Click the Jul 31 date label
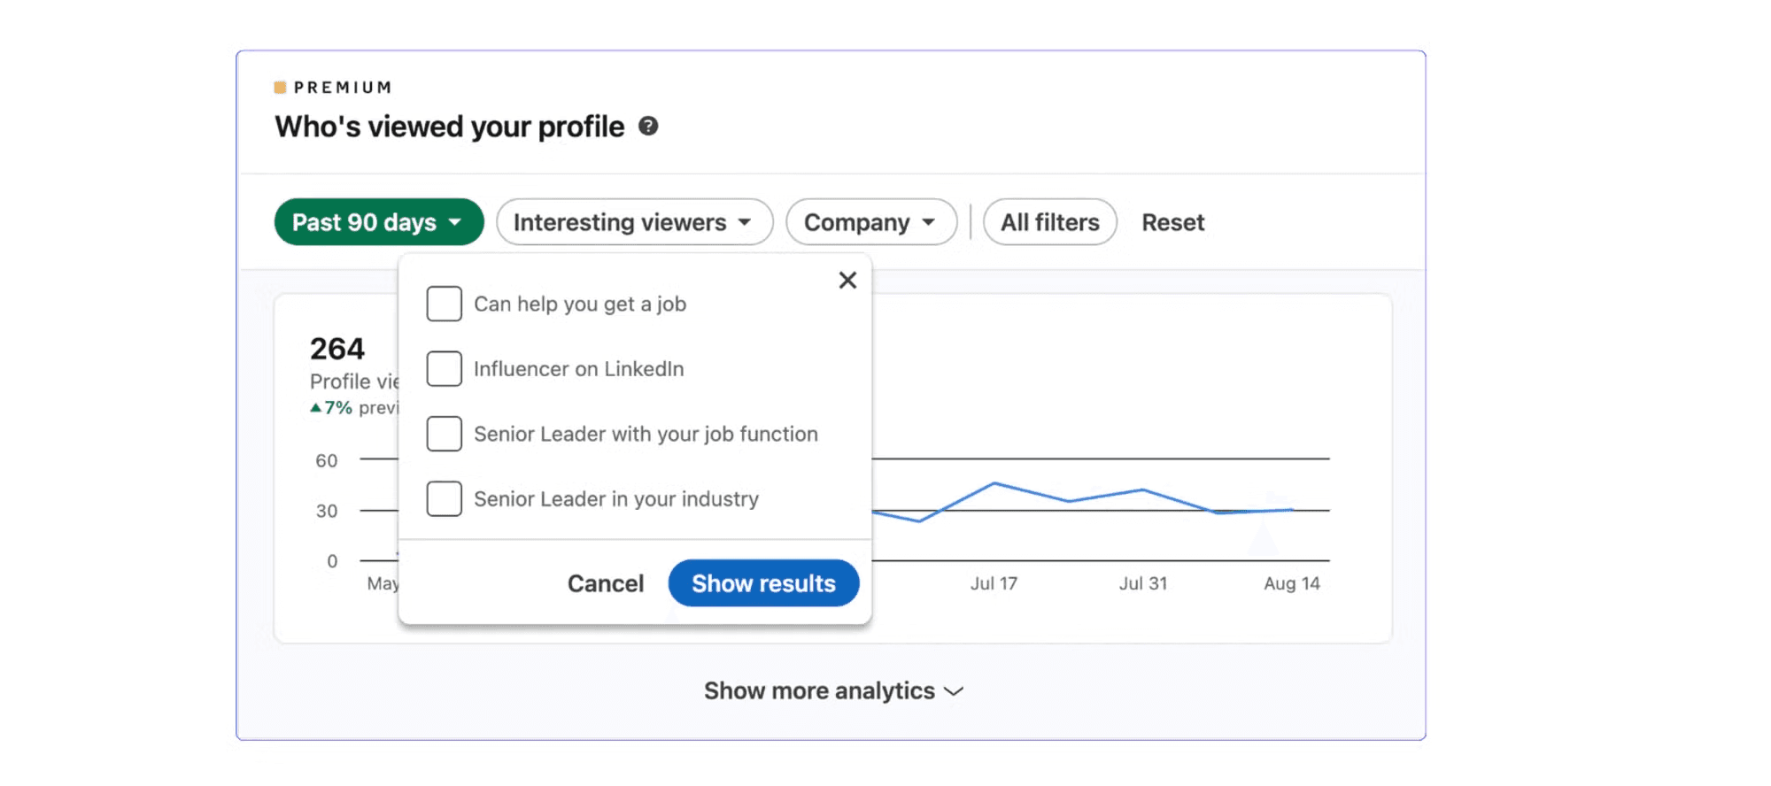1771x786 pixels. pyautogui.click(x=1143, y=583)
